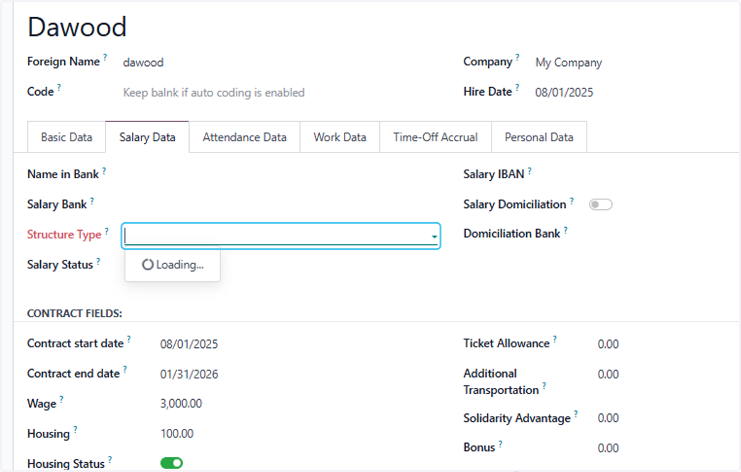Edit the Ticket Allowance value

click(x=608, y=344)
